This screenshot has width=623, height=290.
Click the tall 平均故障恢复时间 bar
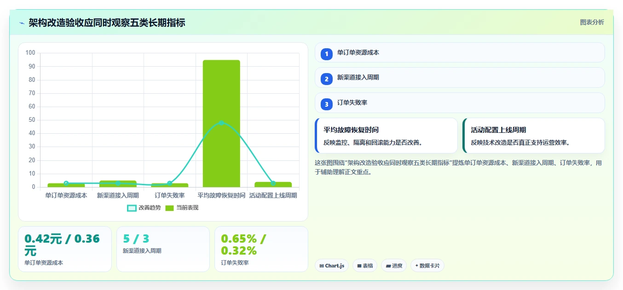[x=221, y=124]
